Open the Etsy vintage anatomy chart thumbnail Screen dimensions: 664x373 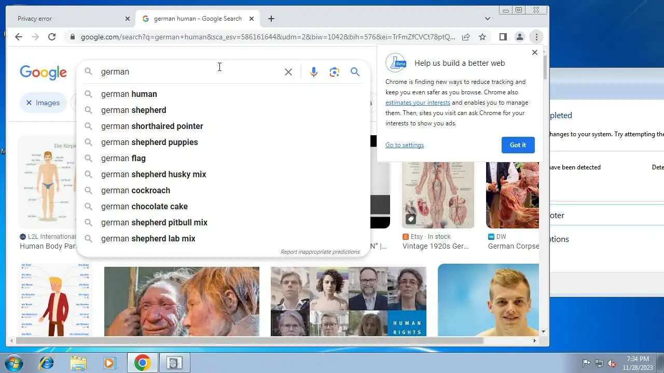(x=438, y=194)
